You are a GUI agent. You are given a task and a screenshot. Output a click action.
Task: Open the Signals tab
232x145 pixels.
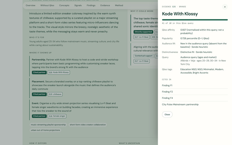[x=78, y=5]
